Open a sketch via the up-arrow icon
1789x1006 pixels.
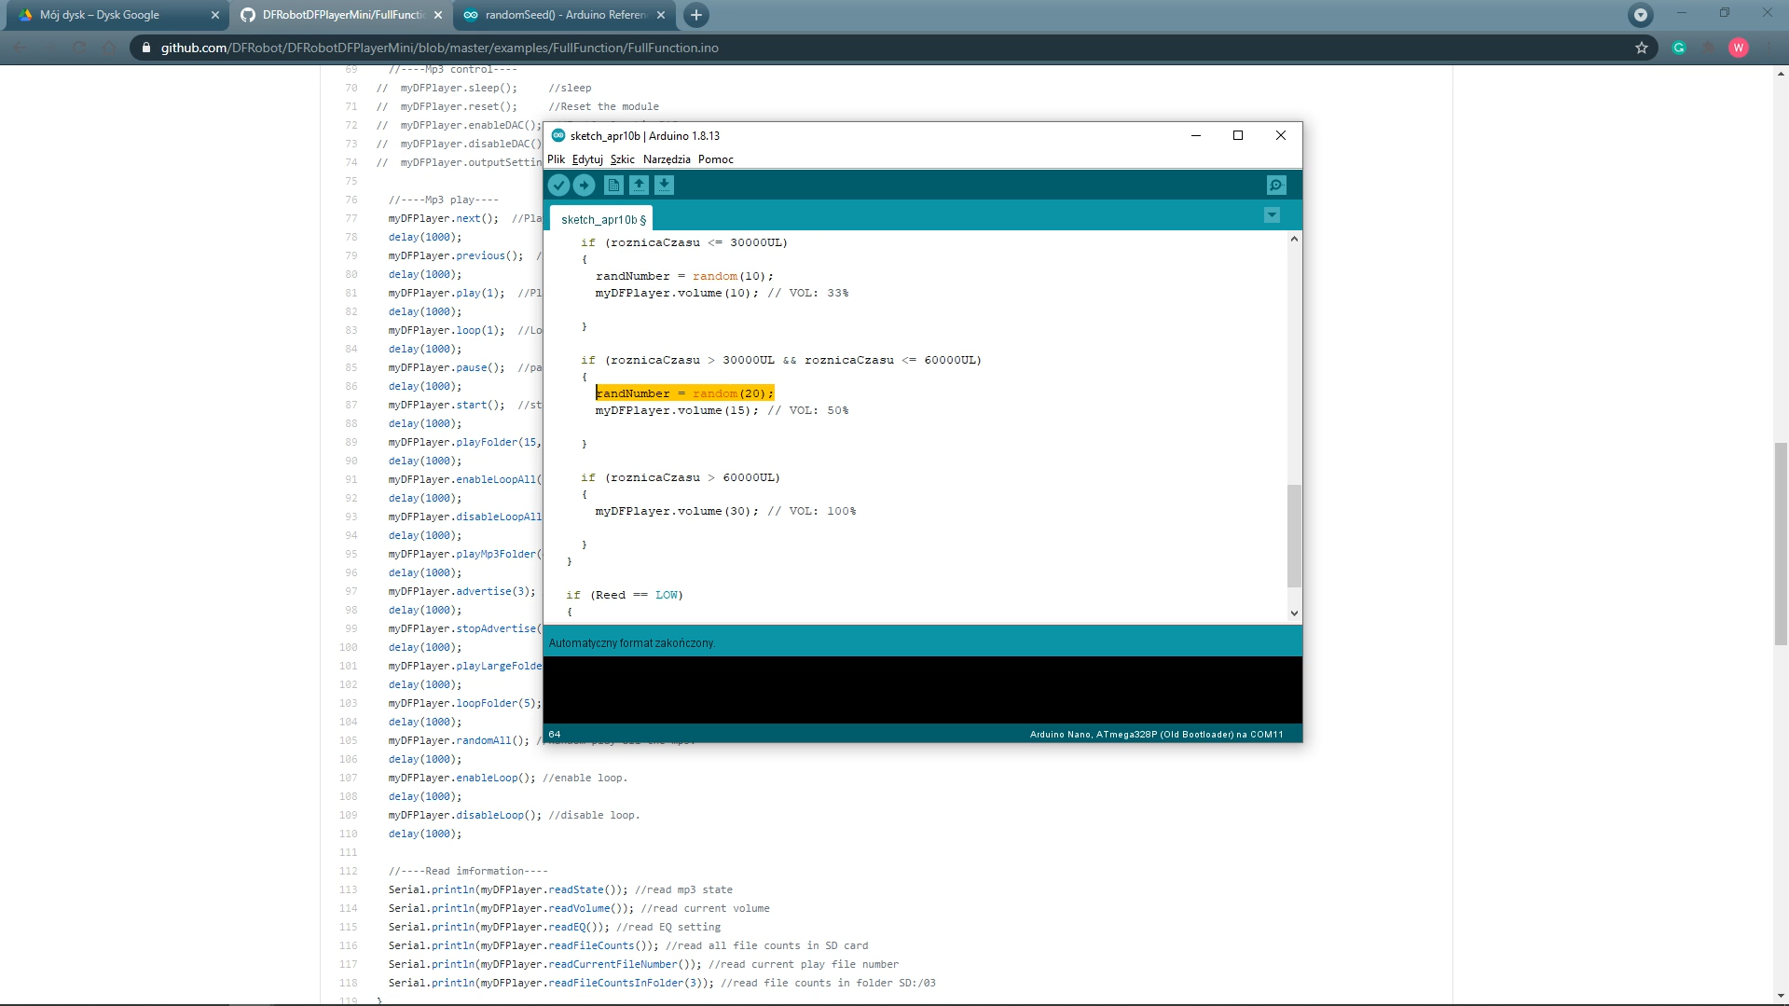(x=639, y=185)
